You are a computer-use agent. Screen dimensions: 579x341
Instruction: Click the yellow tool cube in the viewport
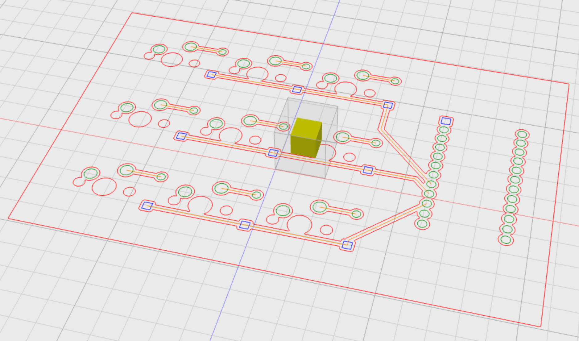pos(306,137)
